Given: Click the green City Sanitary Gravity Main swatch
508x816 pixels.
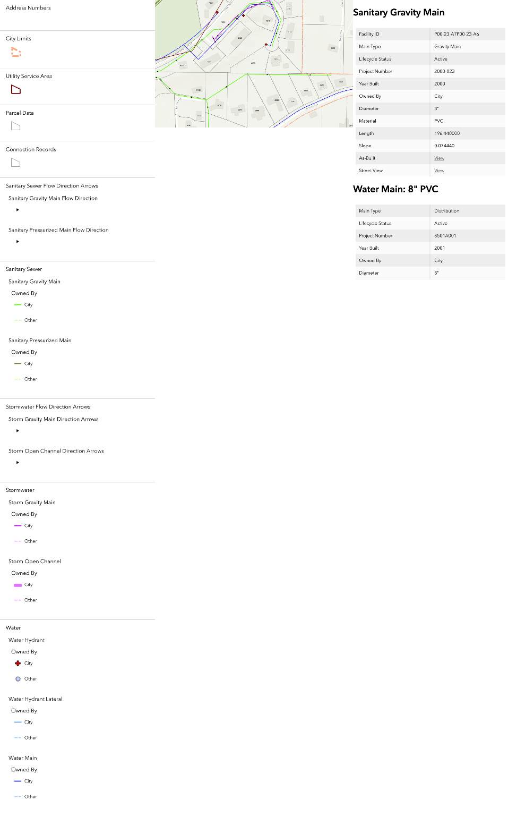Looking at the screenshot, I should 18,305.
